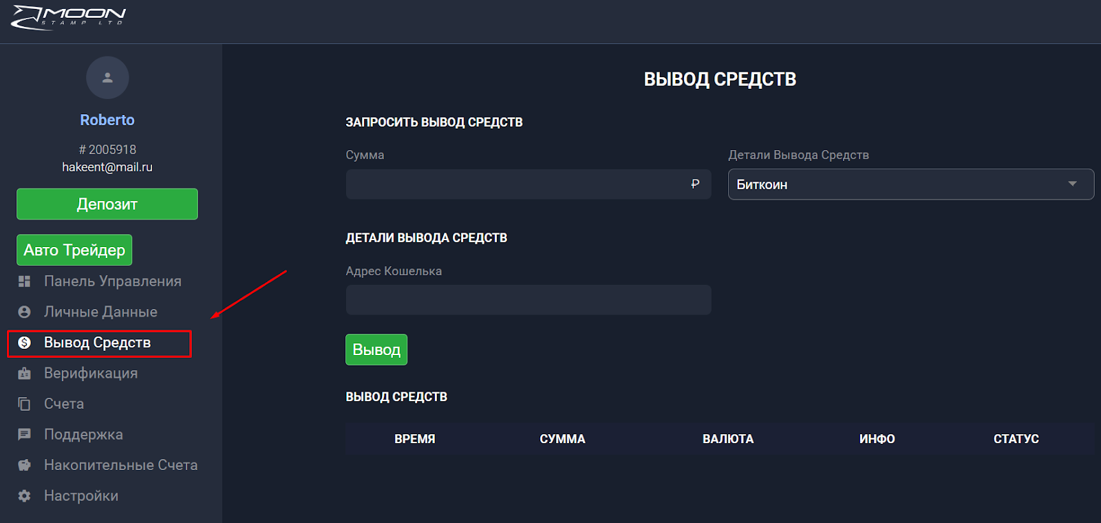Click the dollar withdrawal icon
This screenshot has width=1101, height=523.
point(25,343)
